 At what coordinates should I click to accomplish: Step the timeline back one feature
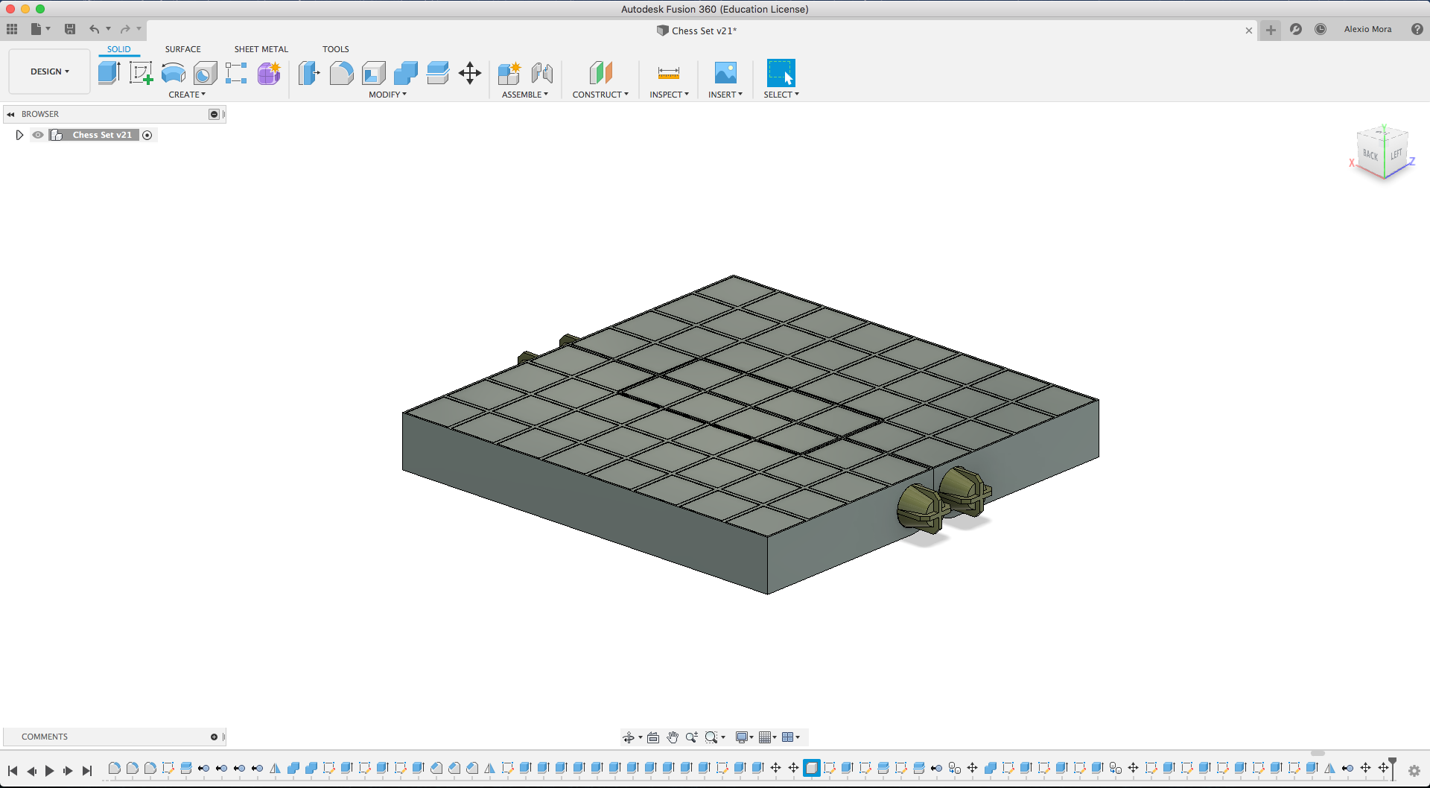(31, 771)
